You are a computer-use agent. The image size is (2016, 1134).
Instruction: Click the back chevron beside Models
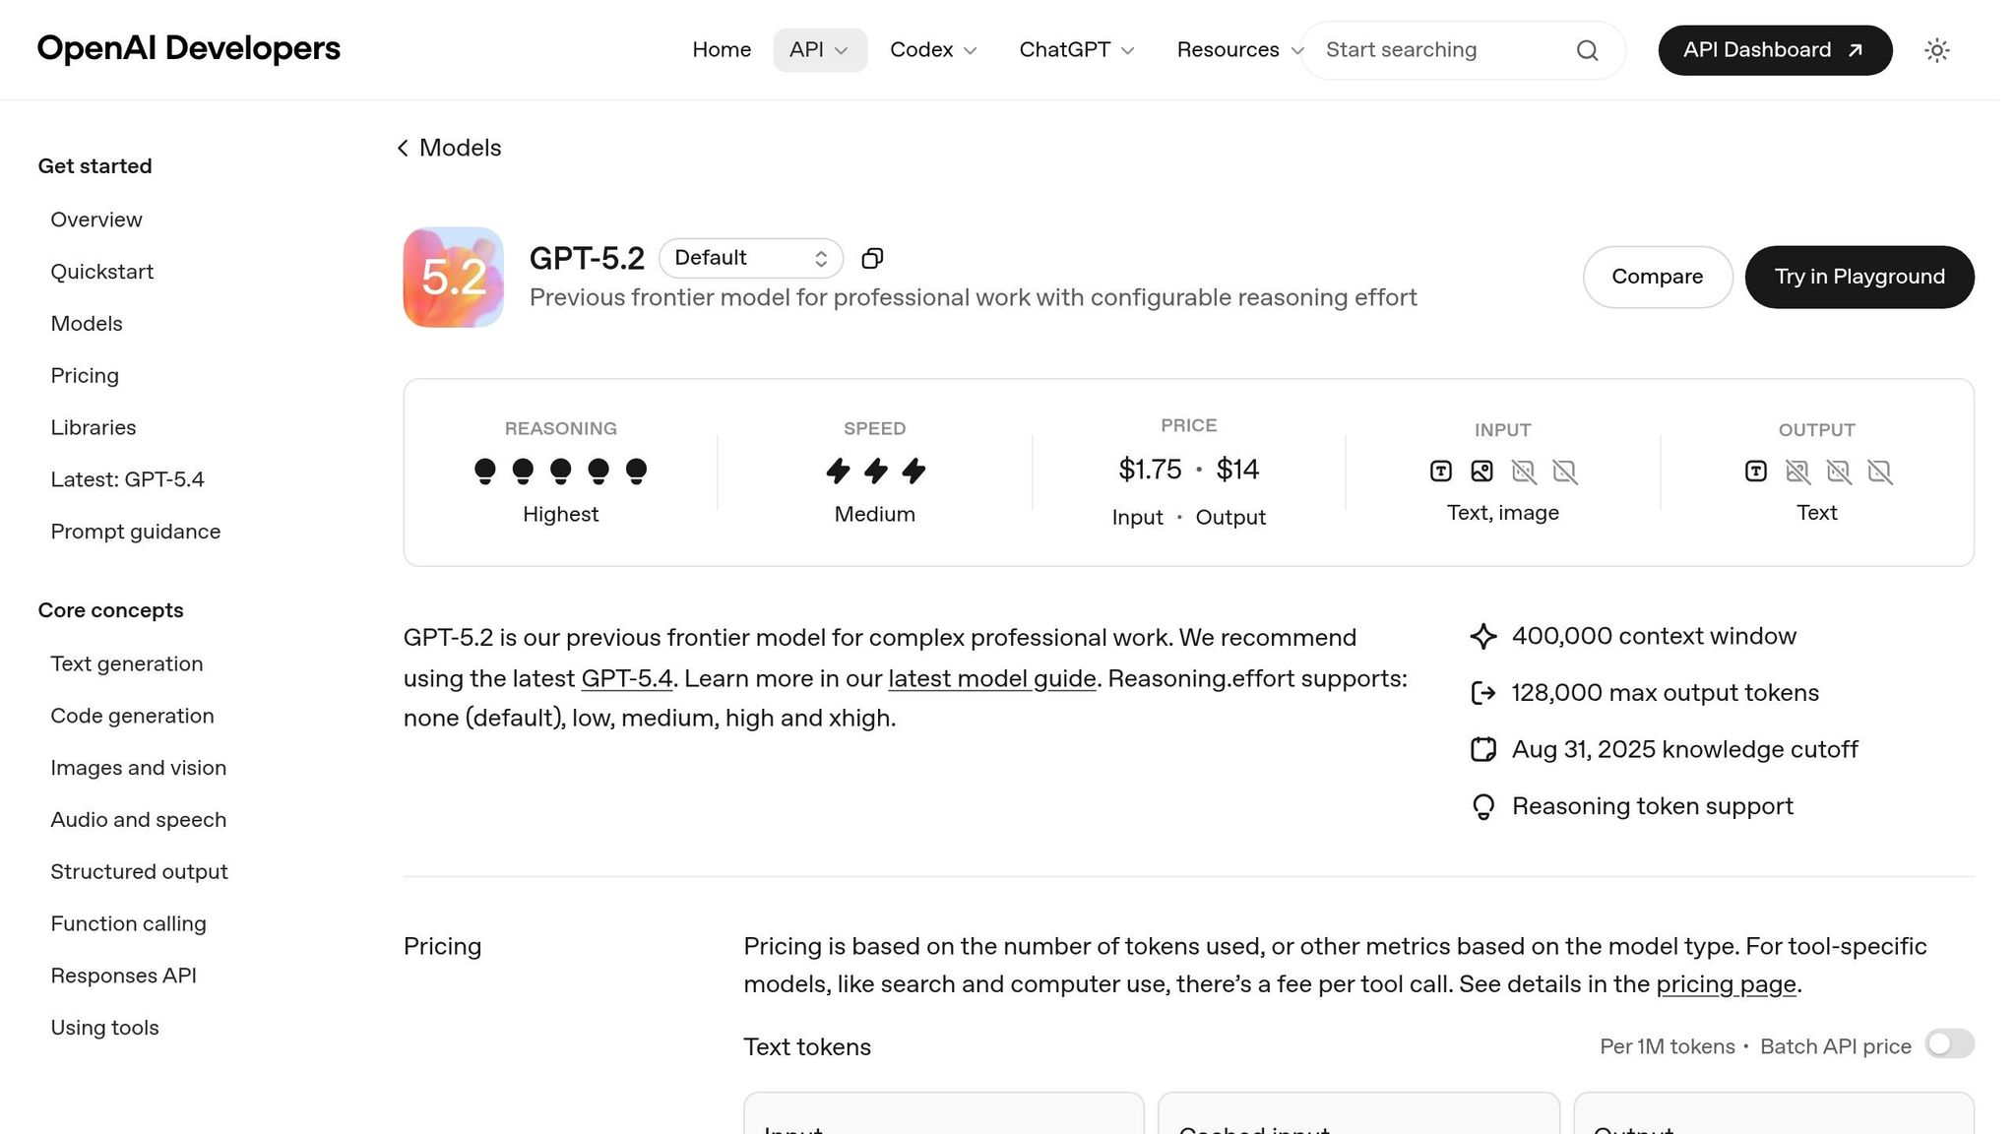click(403, 148)
